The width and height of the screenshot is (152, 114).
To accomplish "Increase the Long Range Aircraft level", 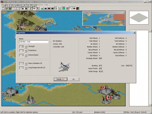I will [x=26, y=67].
